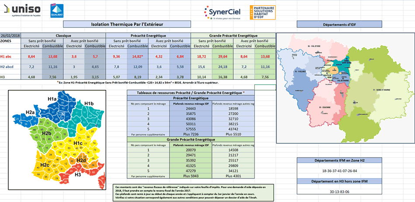Click the Qualibat certification logo

tap(56, 10)
